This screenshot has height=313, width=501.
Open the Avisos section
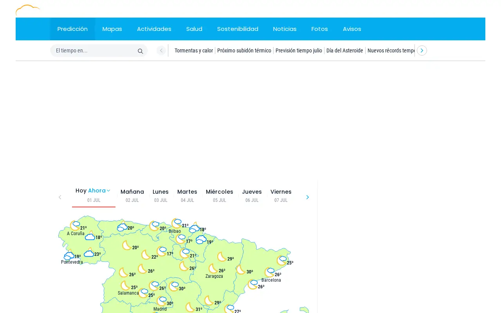[x=352, y=29]
